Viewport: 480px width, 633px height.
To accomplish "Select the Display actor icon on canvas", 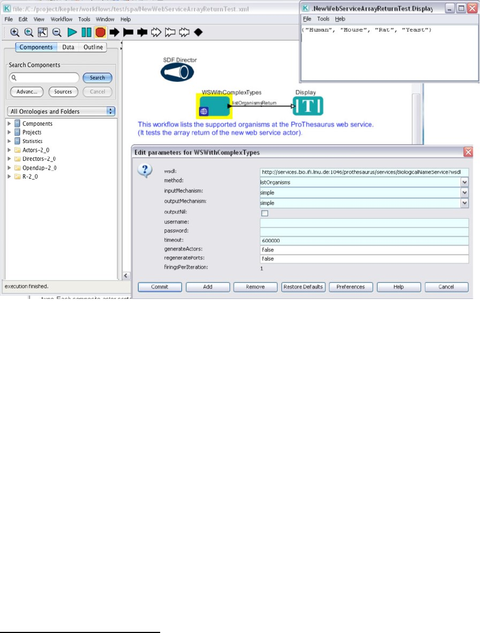I will [308, 106].
